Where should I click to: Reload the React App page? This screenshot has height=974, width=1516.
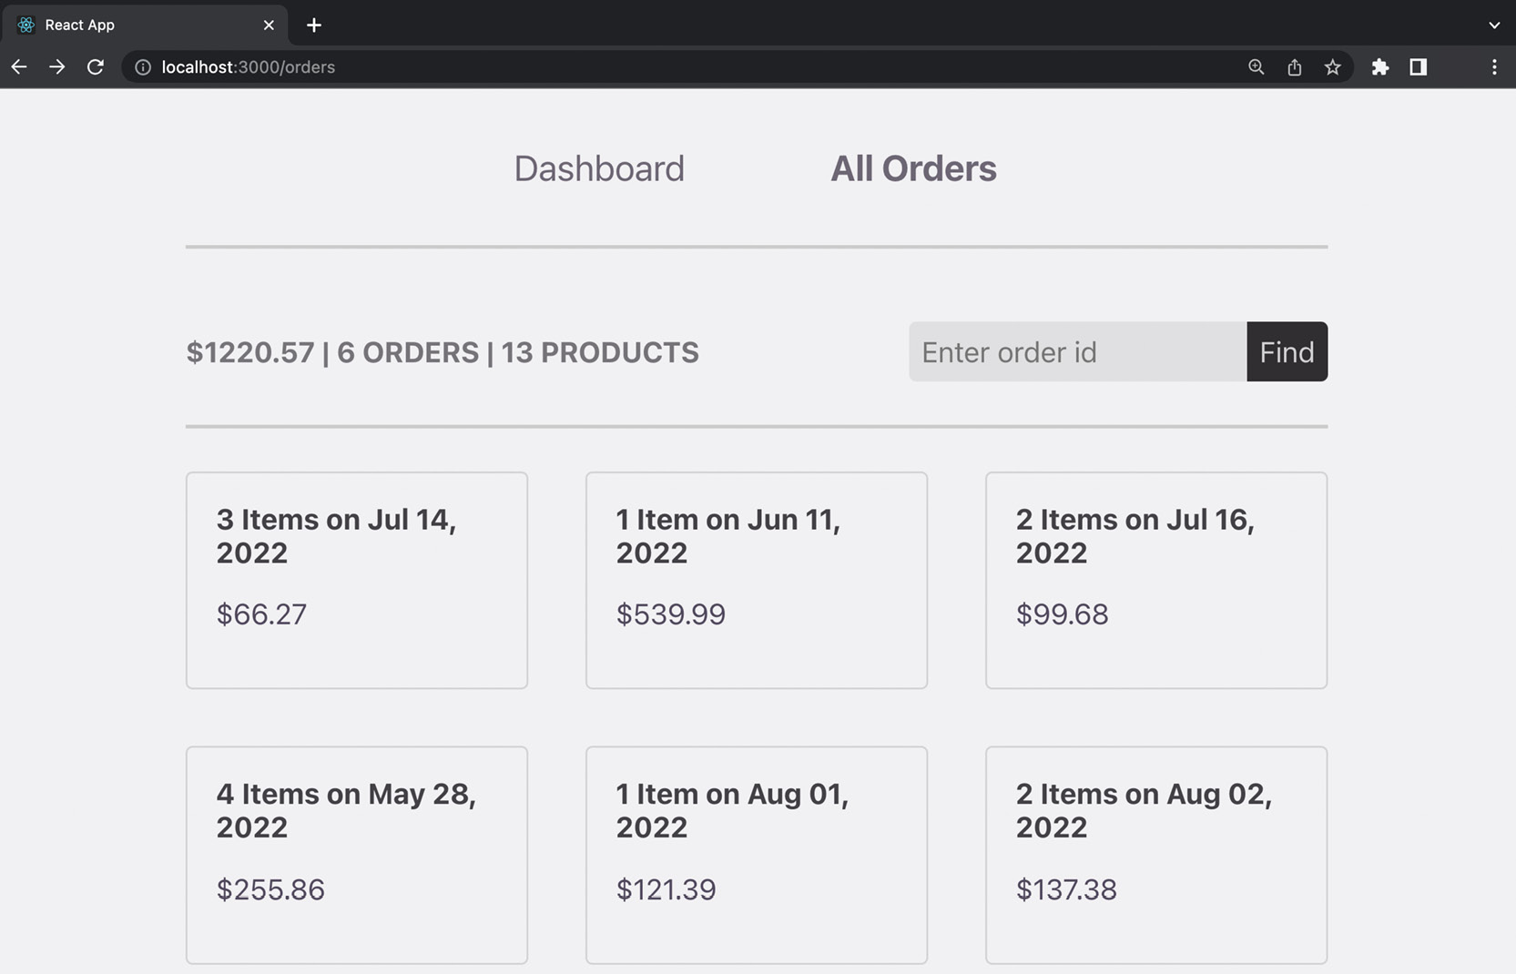coord(95,66)
